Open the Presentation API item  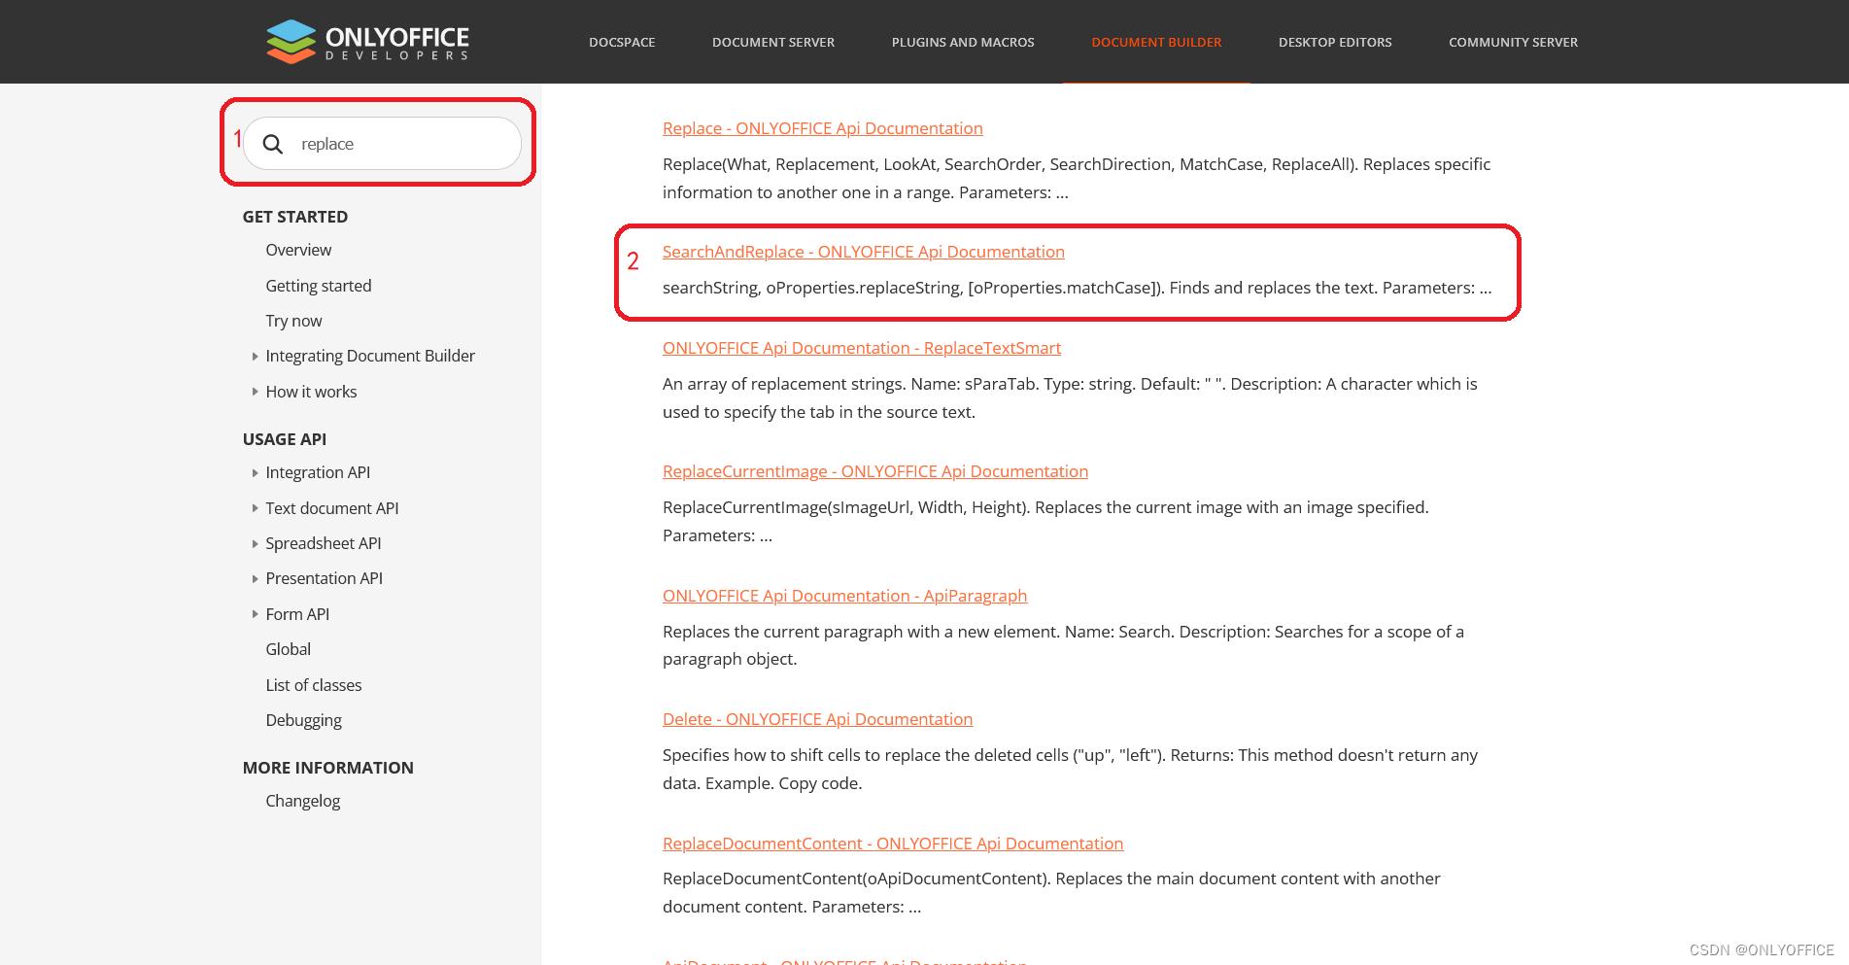point(325,578)
